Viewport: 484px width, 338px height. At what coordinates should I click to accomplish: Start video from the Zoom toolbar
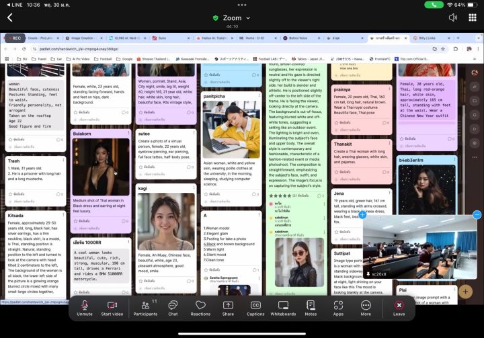(x=112, y=308)
